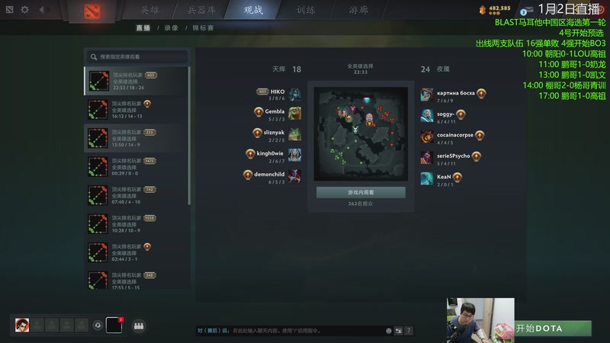Click the top-left dashboard minimize icon
Image resolution: width=610 pixels, height=343 pixels.
coord(9,9)
